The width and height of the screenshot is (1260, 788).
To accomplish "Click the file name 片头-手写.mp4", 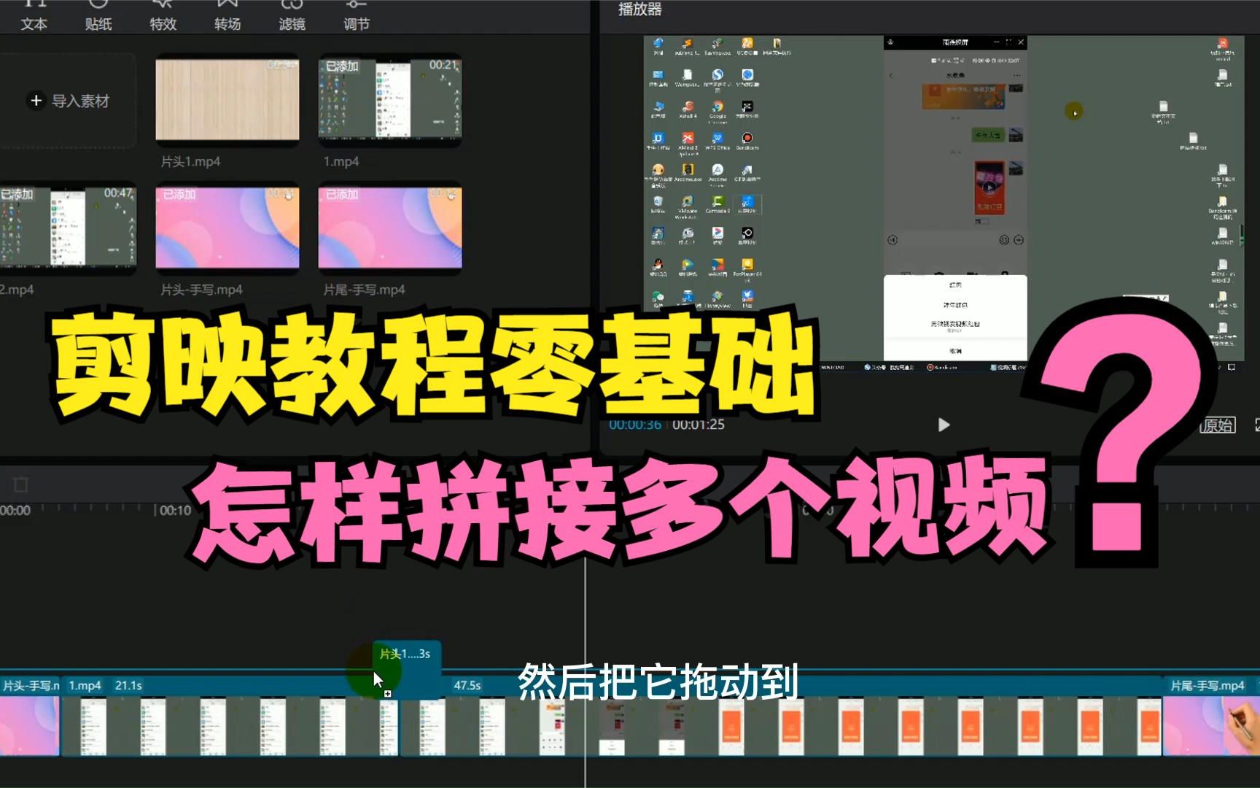I will click(x=201, y=290).
